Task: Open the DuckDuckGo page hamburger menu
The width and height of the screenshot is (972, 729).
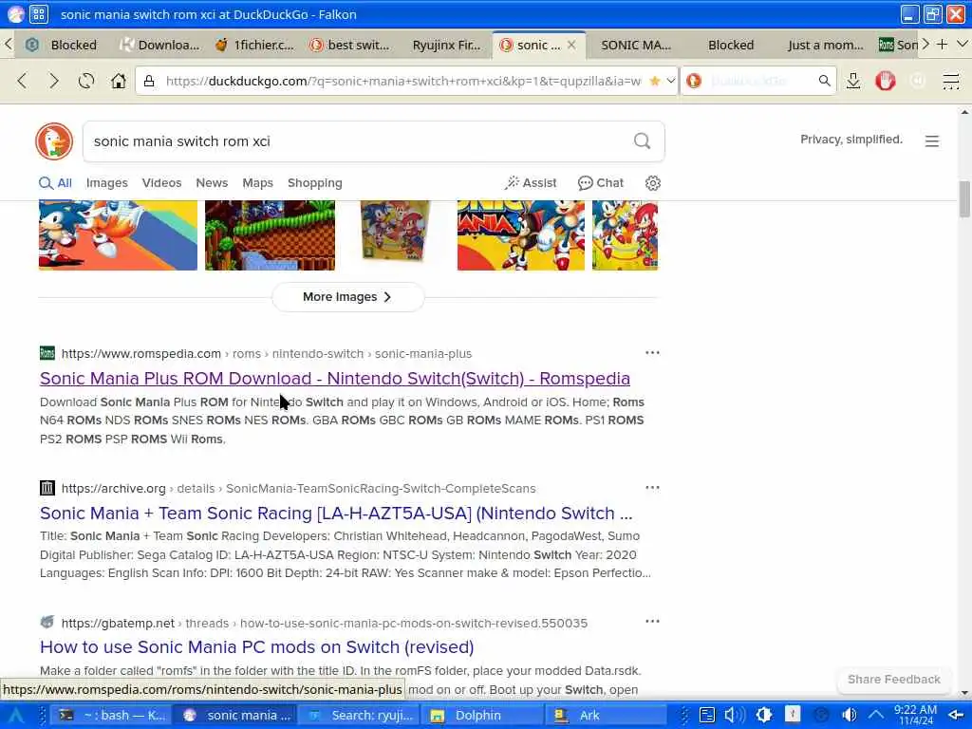Action: click(x=932, y=141)
